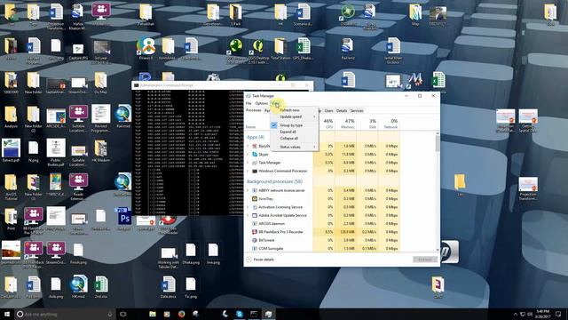The height and width of the screenshot is (320, 568).
Task: Select the Data.docx desktop file
Action: 168,287
